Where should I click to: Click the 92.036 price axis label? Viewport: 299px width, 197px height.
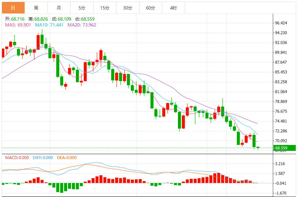point(281,43)
